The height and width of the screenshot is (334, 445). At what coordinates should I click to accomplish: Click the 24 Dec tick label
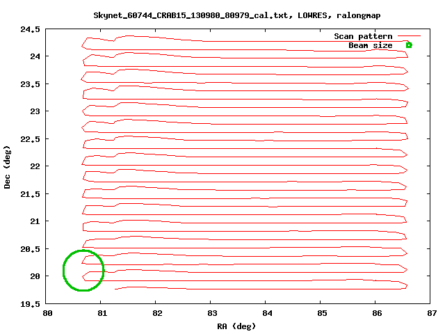[x=35, y=56]
